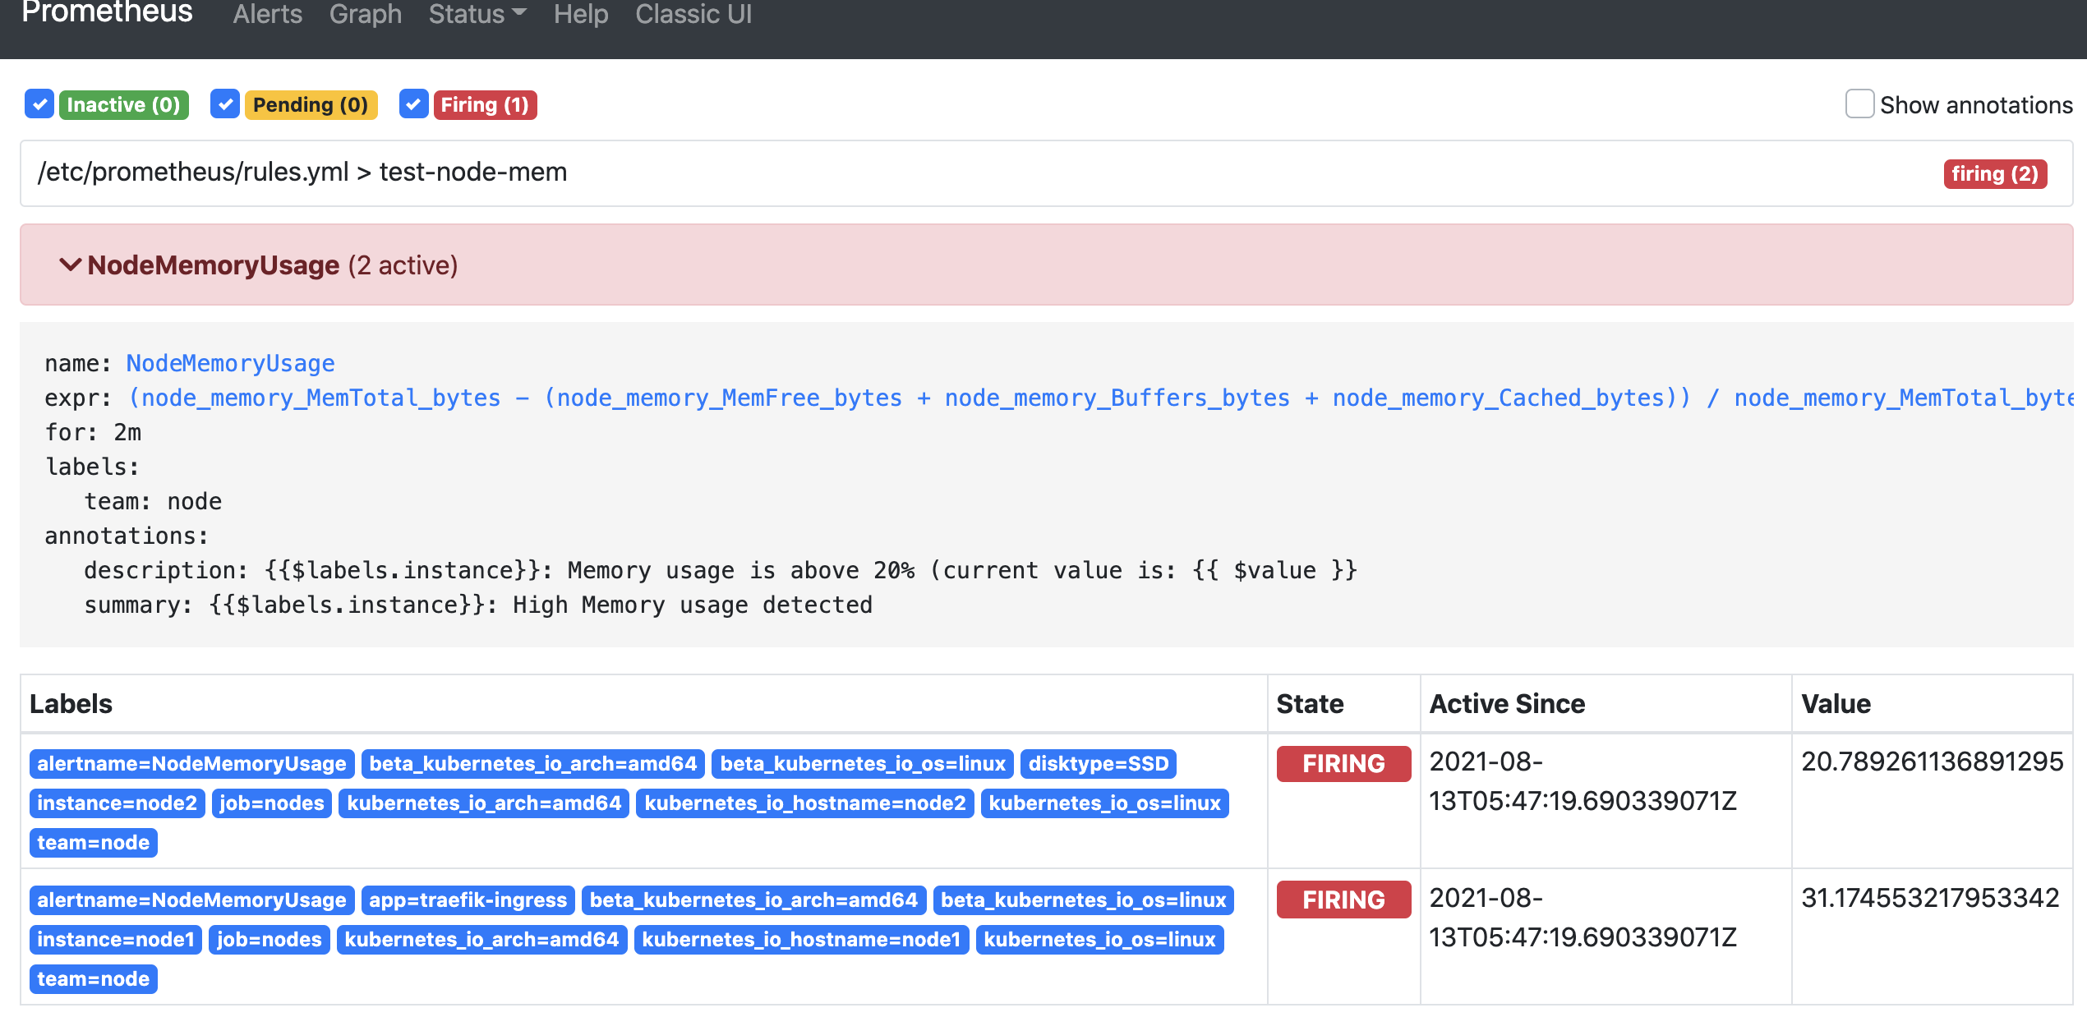
Task: Click the yellow Pending (0) badge
Action: pos(311,105)
